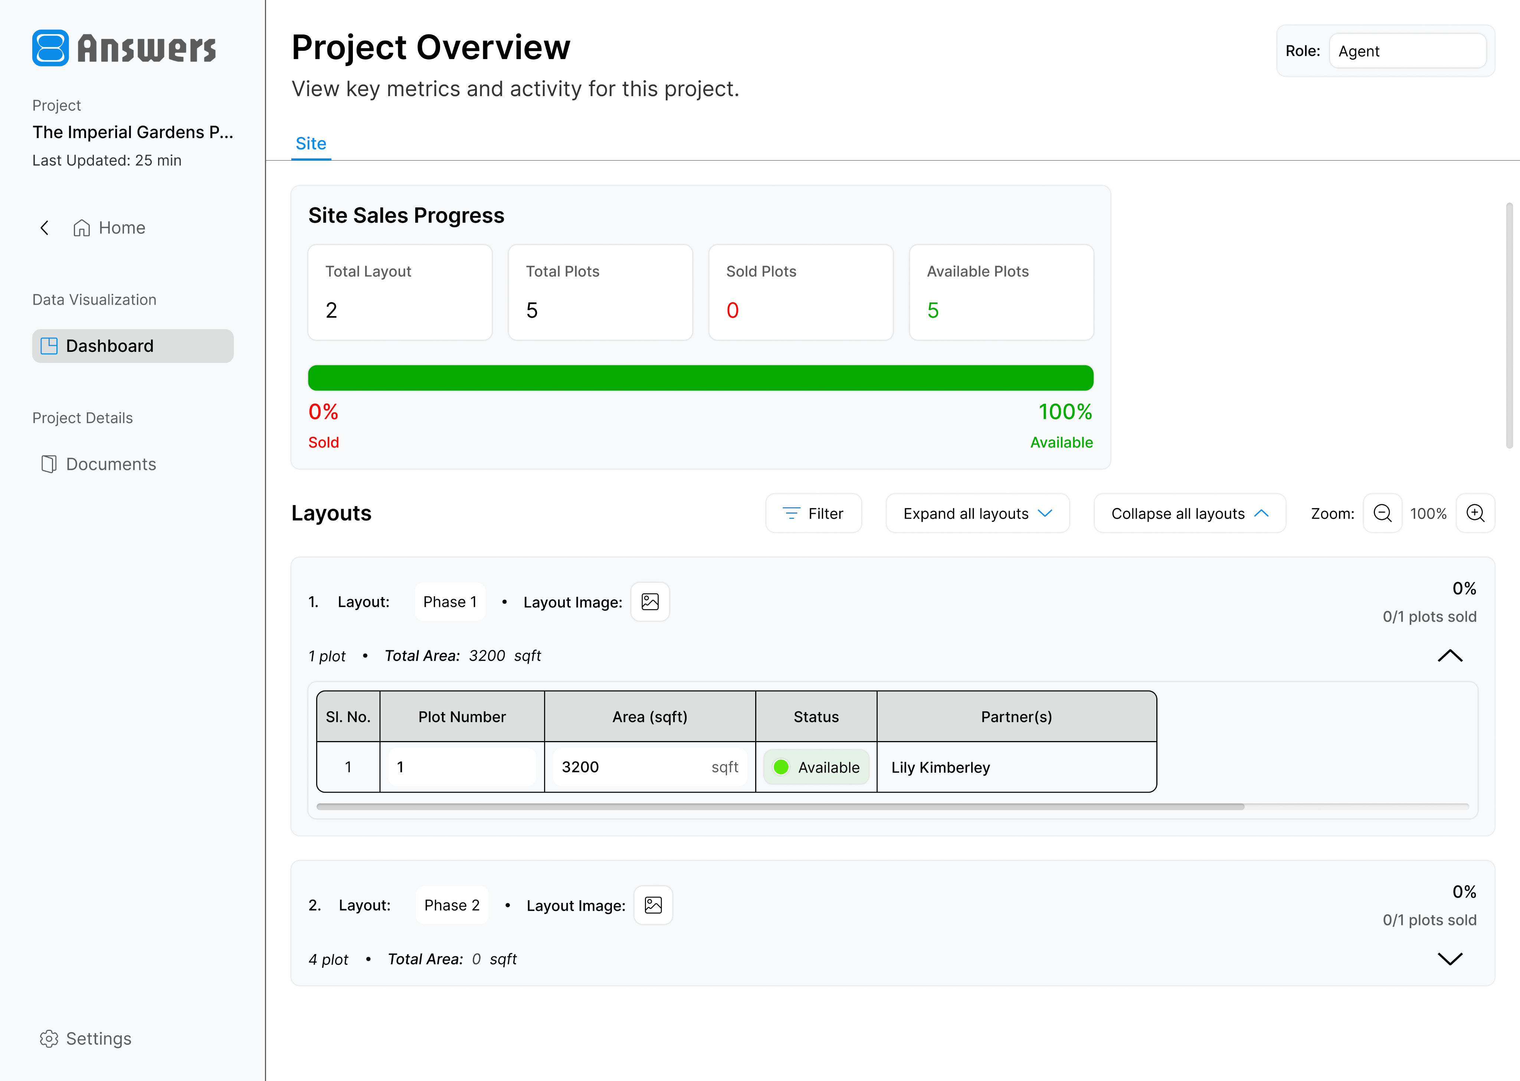
Task: Click the Partner(s) column header
Action: [x=1016, y=717]
